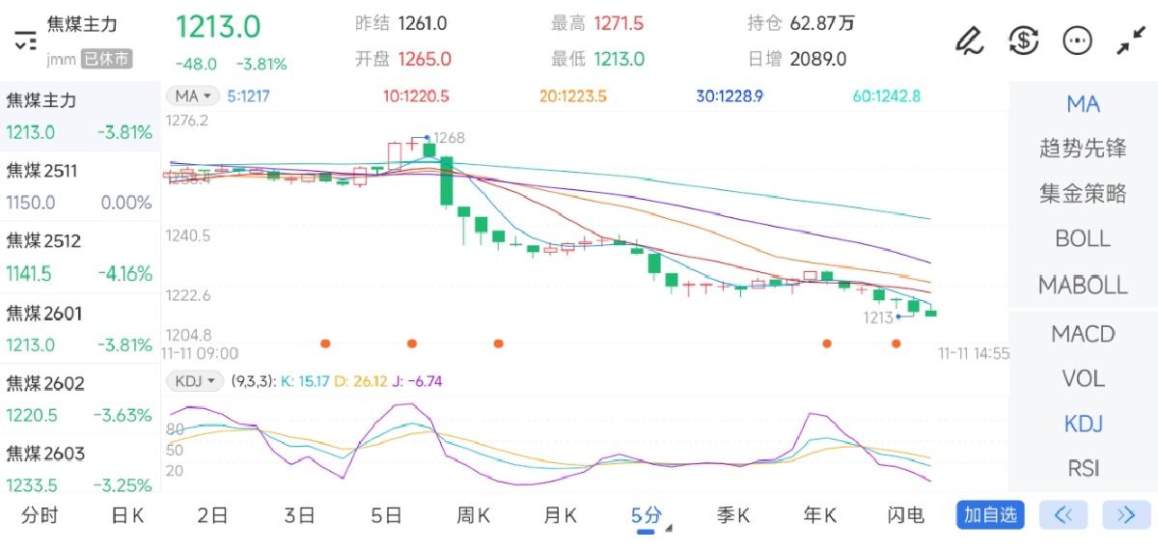Screen dimensions: 1158x551
Task: Open the contract list menu icon
Action: coord(25,41)
